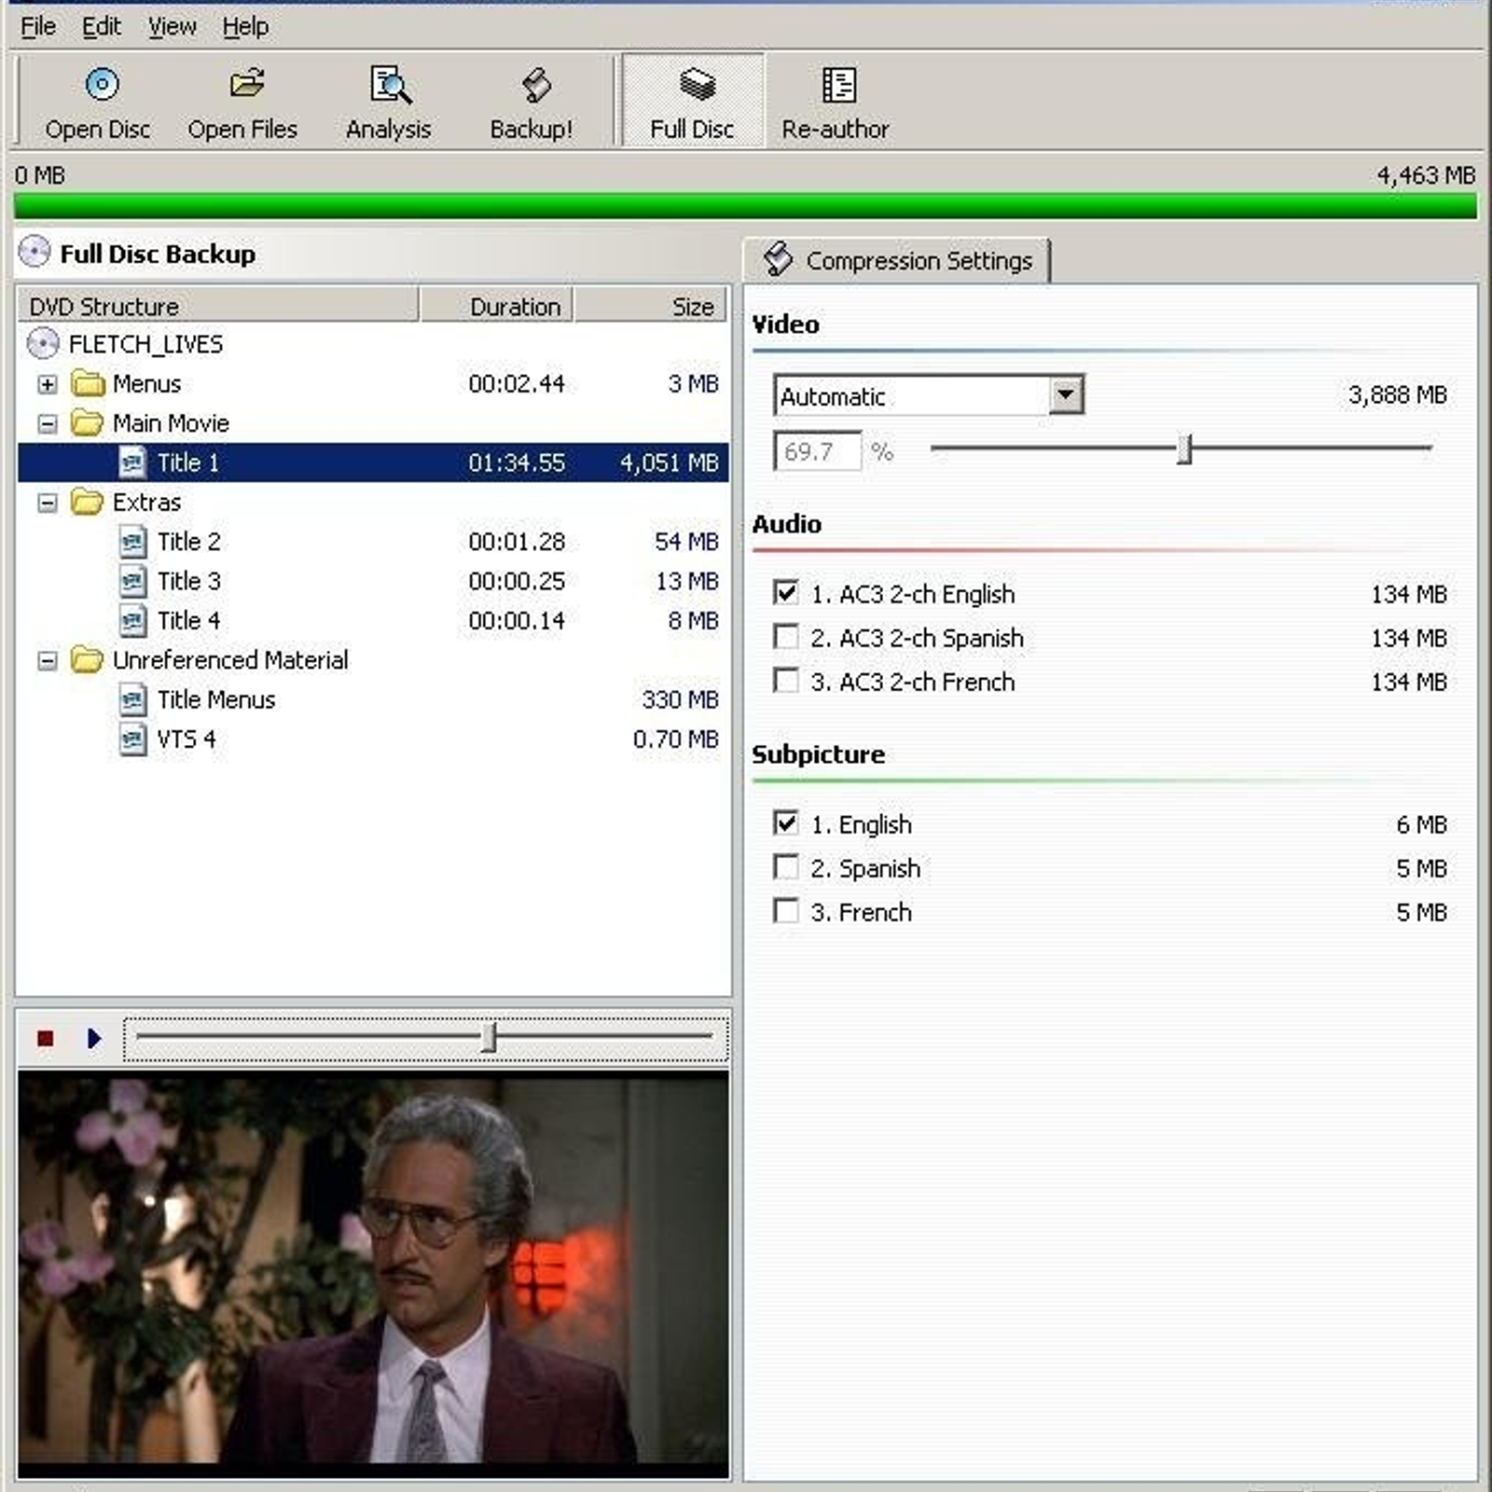Select the 'VTS 4' entry

click(x=186, y=739)
